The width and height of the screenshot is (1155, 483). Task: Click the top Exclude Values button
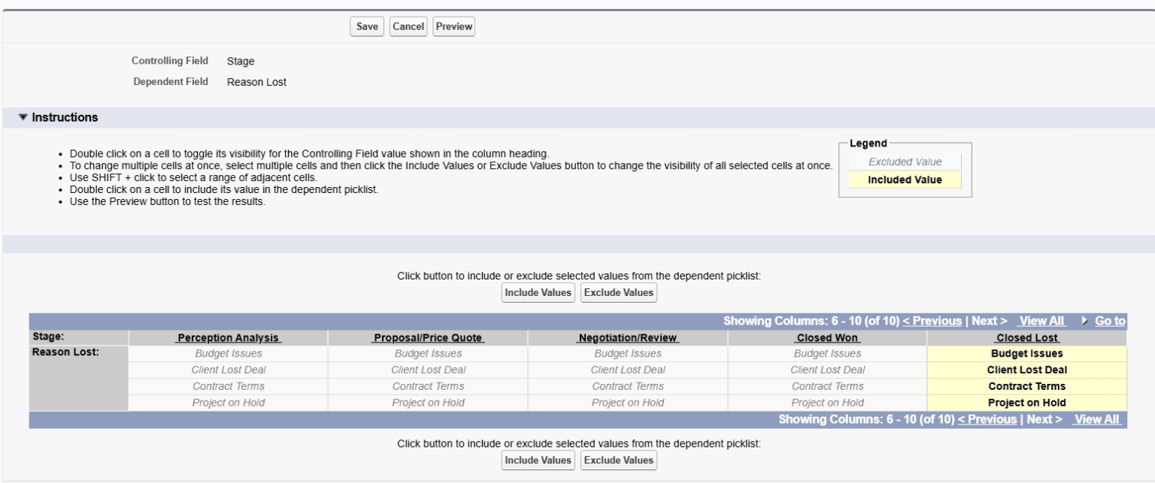coord(618,292)
